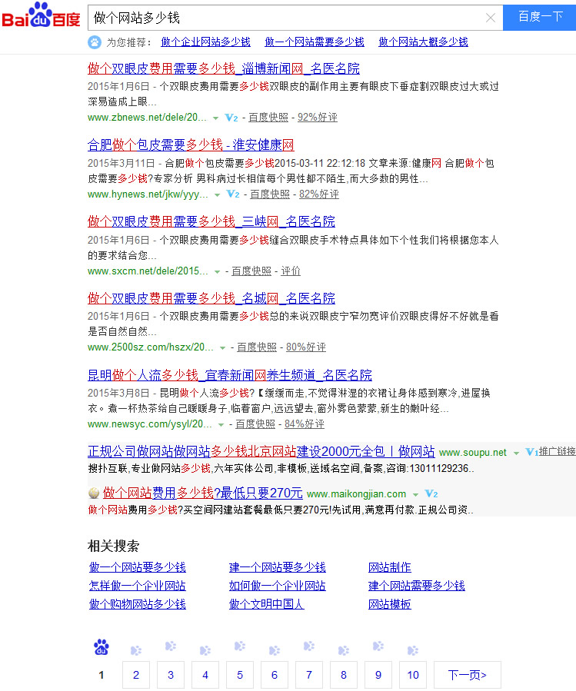This screenshot has height=691, width=576.
Task: Open suggestion 做个网站大概多少钱
Action: (424, 42)
